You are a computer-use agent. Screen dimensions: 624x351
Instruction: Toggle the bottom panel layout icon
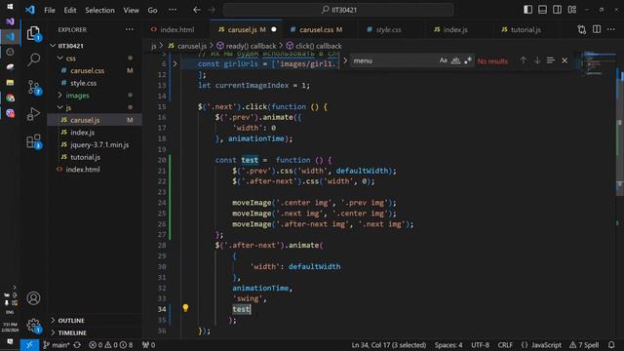point(542,10)
